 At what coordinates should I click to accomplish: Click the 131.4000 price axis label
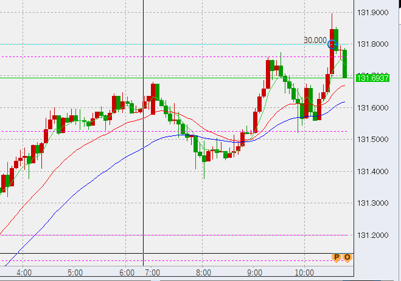pyautogui.click(x=375, y=172)
